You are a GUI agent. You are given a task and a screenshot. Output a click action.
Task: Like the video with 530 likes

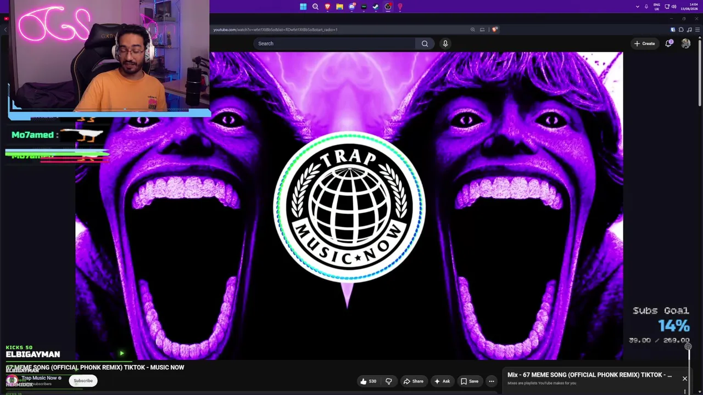click(x=369, y=381)
